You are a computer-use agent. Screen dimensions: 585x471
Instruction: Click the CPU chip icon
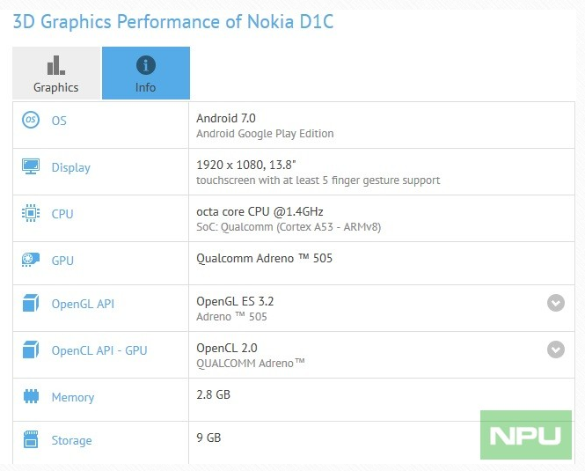click(x=31, y=213)
